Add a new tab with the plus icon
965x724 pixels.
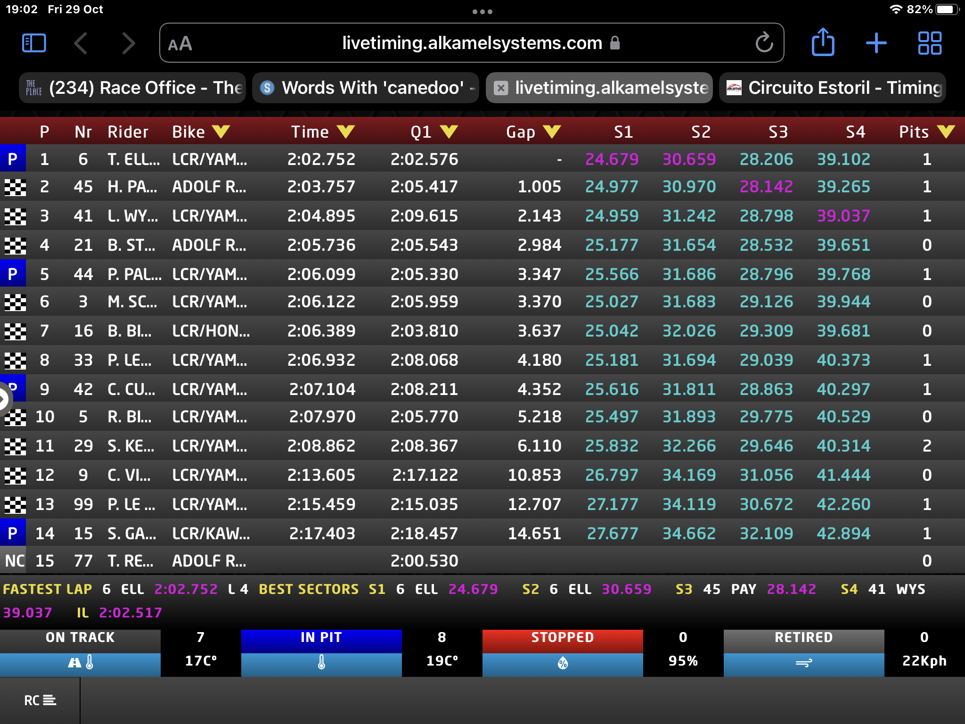coord(876,43)
